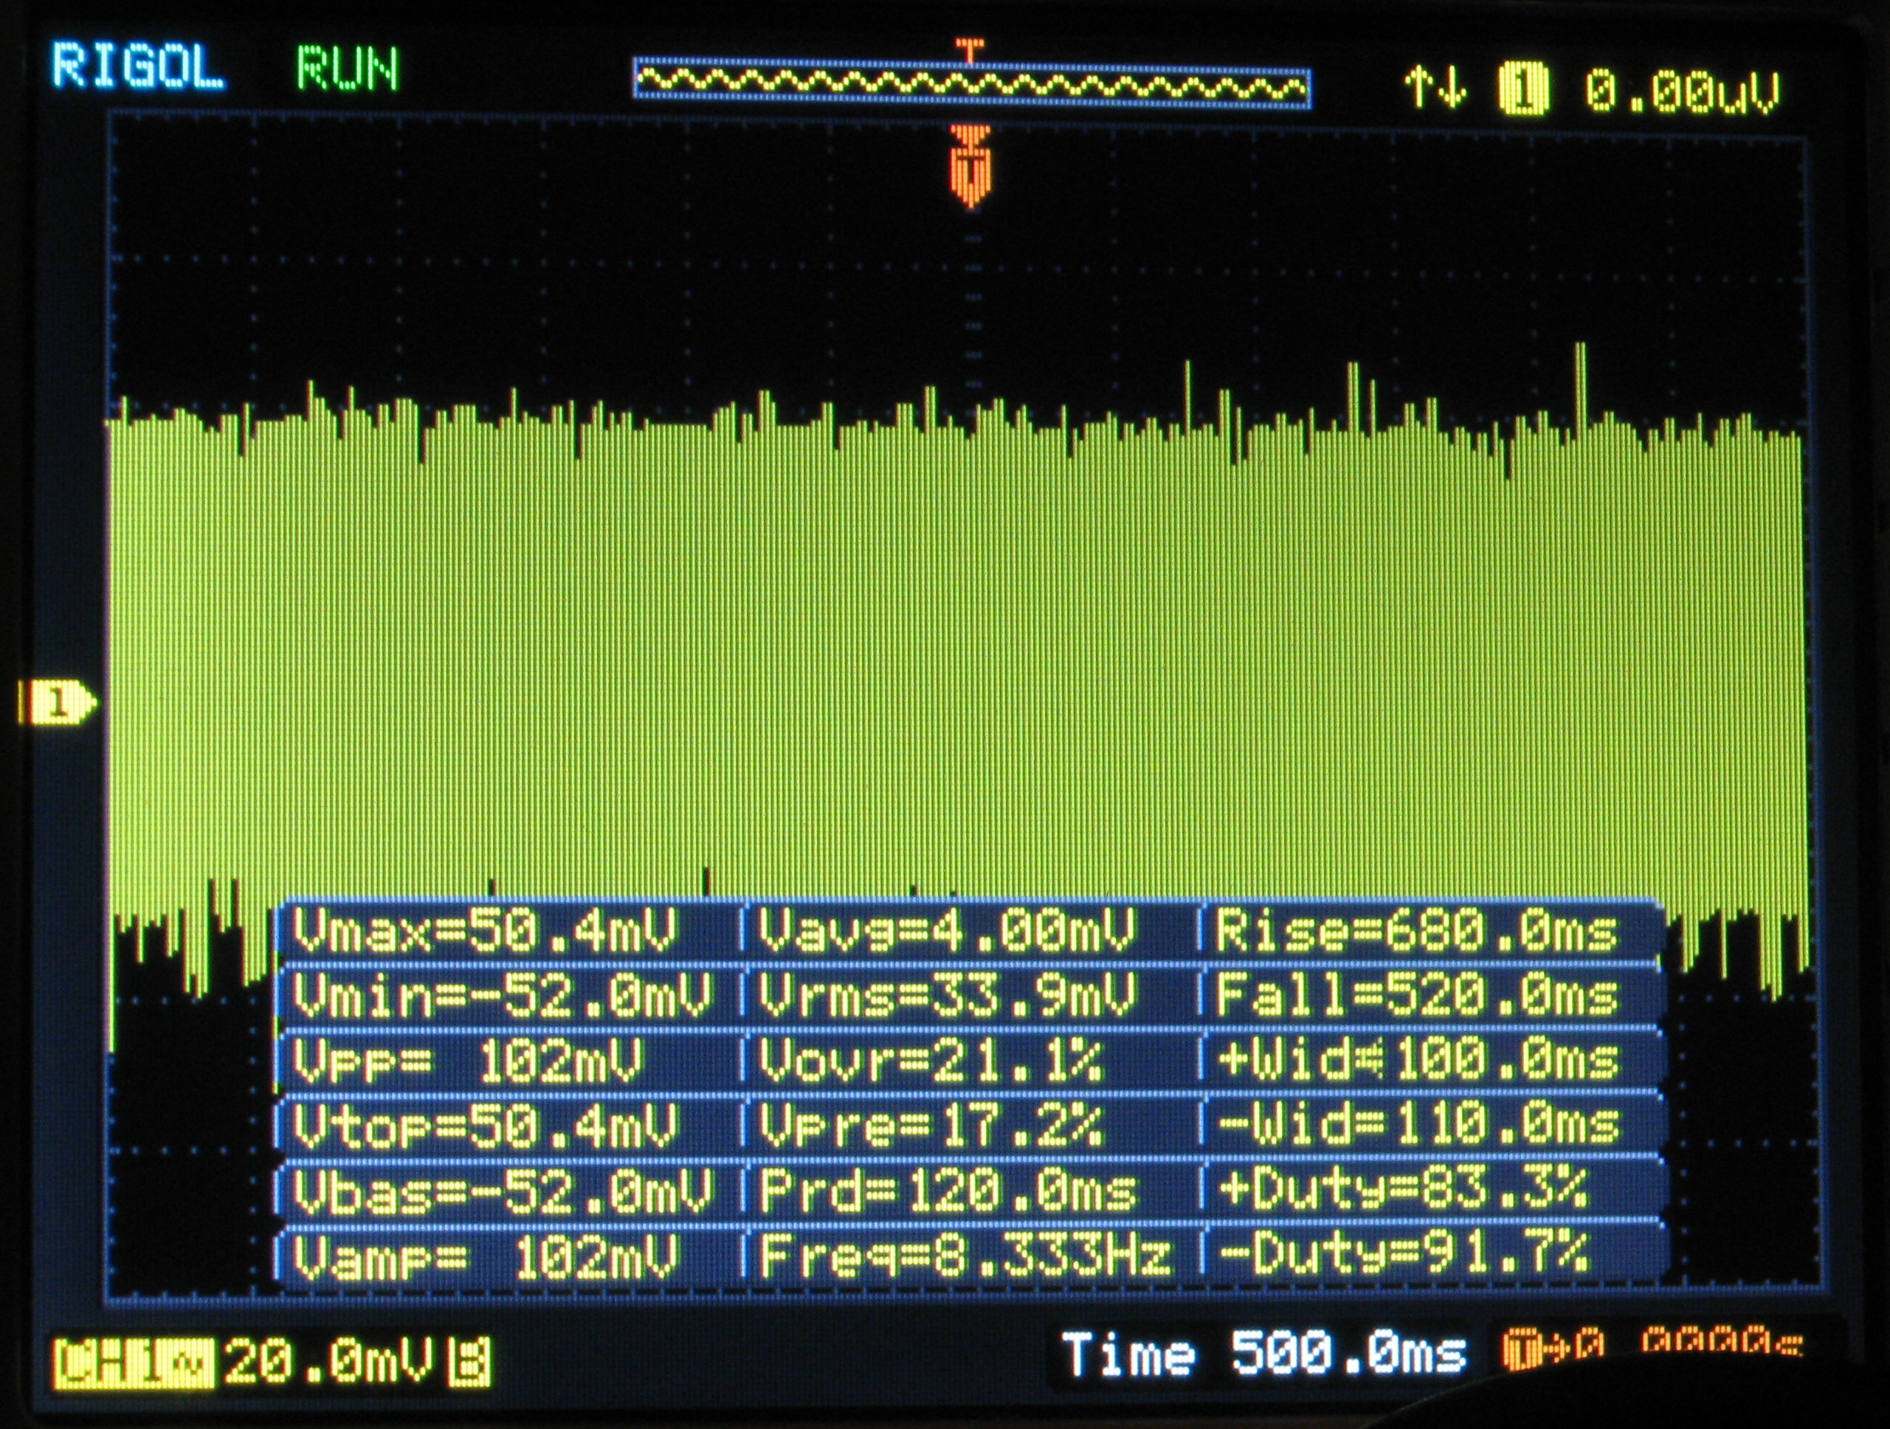Viewport: 1890px width, 1429px height.
Task: Select the 0.00uV trigger level readout
Action: tap(1682, 92)
